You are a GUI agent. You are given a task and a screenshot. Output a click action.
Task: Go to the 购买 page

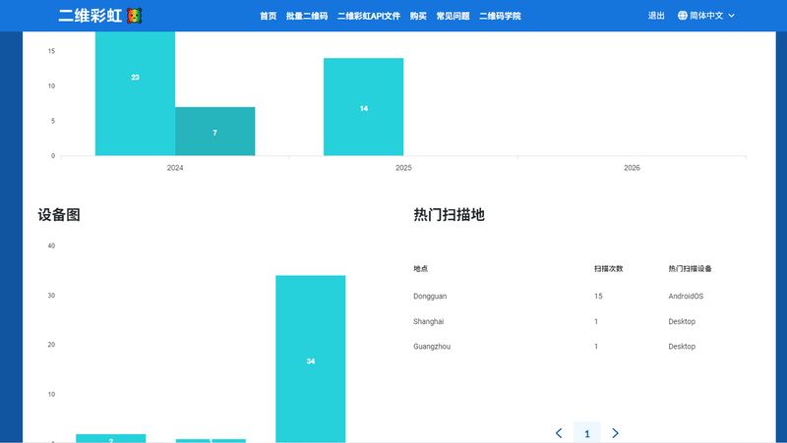(x=418, y=16)
